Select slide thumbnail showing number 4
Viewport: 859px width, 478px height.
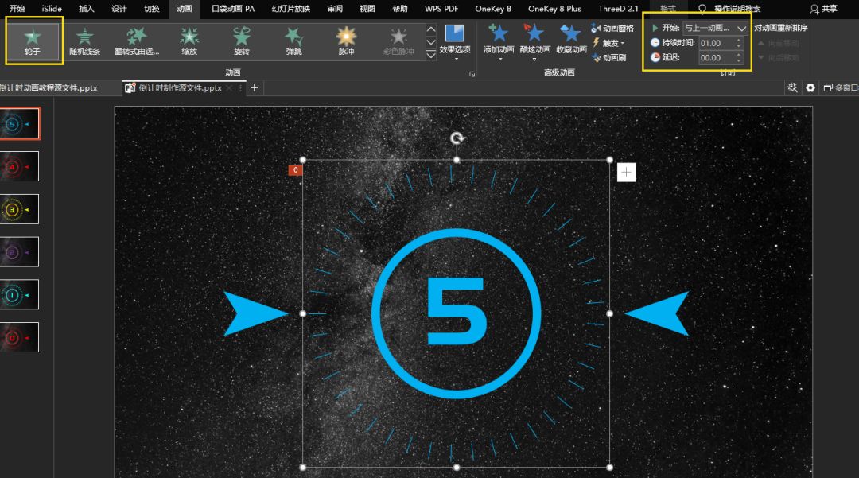tap(19, 166)
